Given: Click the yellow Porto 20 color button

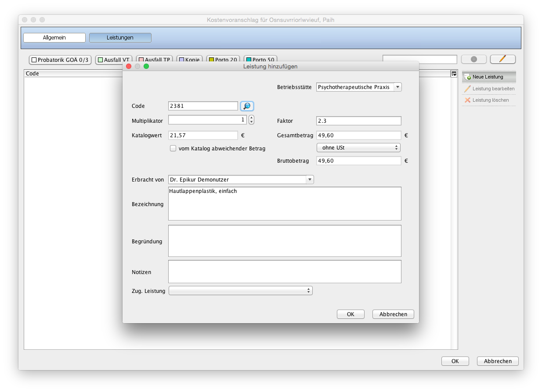Looking at the screenshot, I should (x=223, y=60).
